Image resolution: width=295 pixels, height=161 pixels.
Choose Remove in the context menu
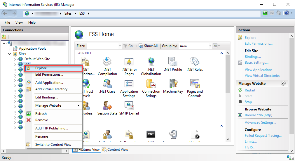(54, 120)
